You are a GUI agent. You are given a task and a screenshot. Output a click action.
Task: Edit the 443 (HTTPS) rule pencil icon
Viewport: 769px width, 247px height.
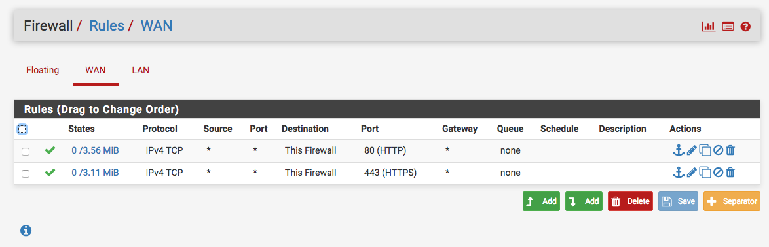point(692,172)
